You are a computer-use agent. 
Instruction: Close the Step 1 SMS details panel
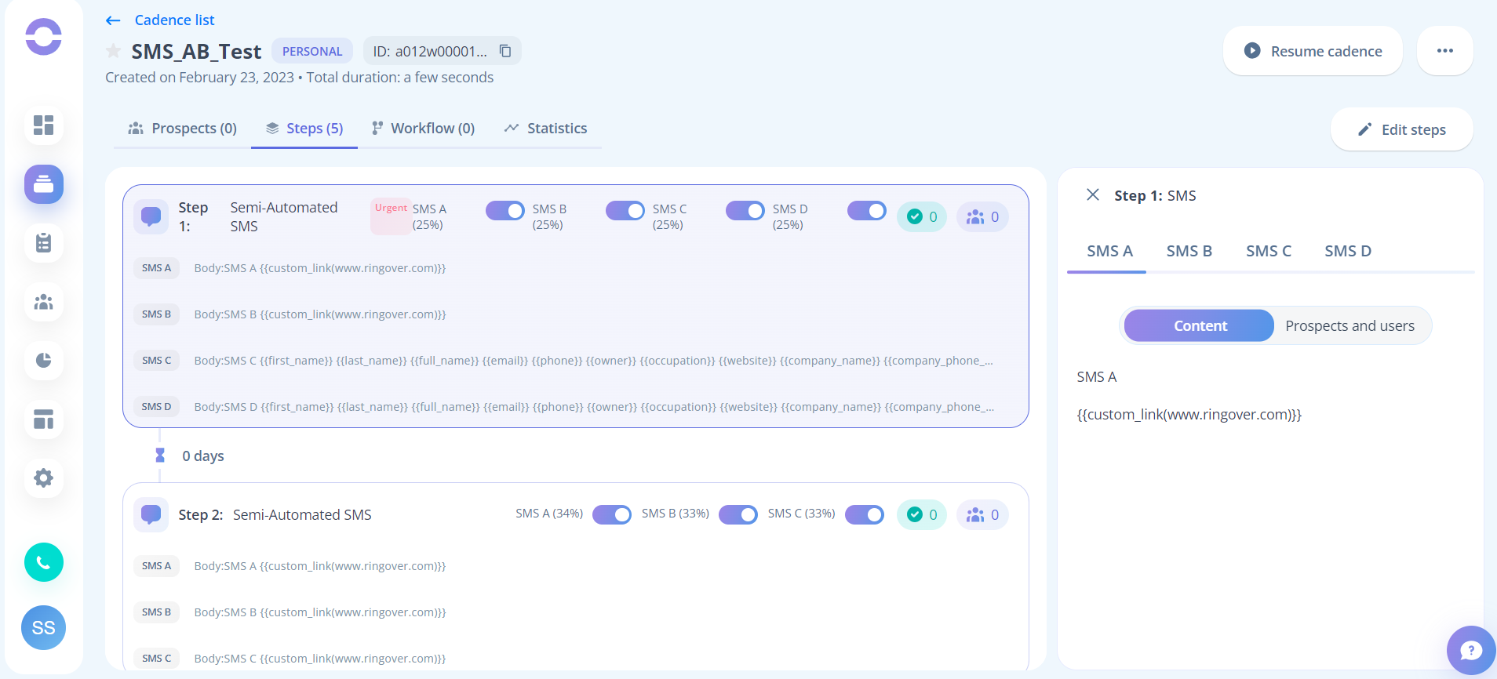tap(1092, 194)
